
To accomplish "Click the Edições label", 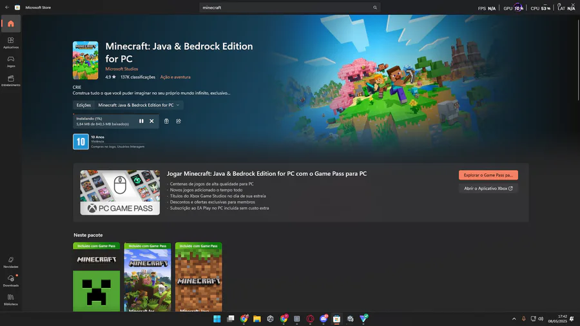I will [84, 105].
